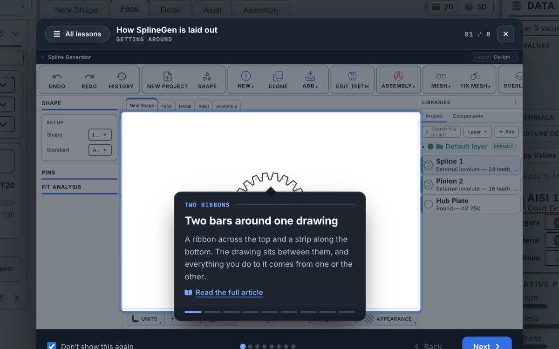Click the Shape section header in left panel
Screen dimensions: 559x349
[x=79, y=103]
